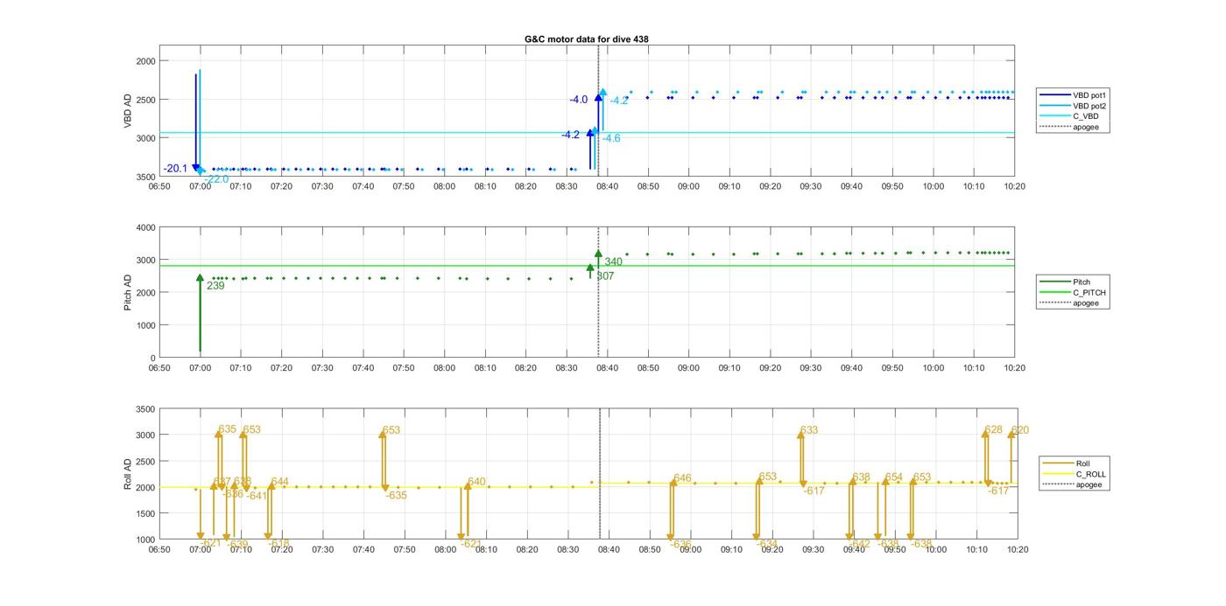1226x606 pixels.
Task: Click the 'G&C motor data for dive 438' title
Action: pyautogui.click(x=586, y=39)
